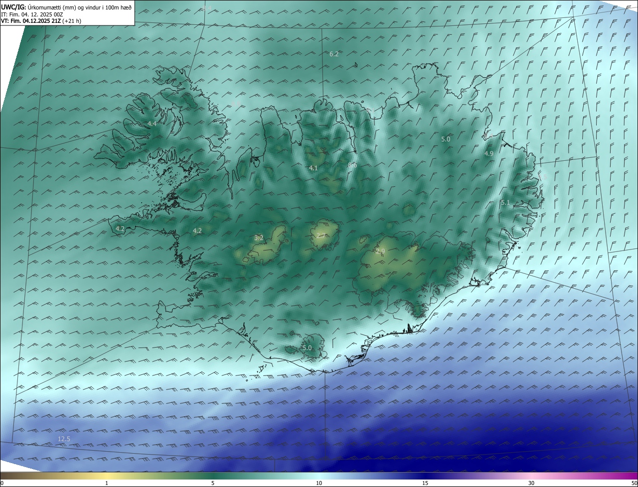Viewport: 638px width, 487px height.
Task: Click the 5.0 value left of 4.9
Action: coord(446,139)
